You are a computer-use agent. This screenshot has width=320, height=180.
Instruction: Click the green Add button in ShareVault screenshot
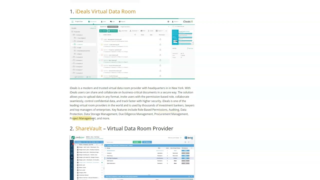tap(136, 142)
